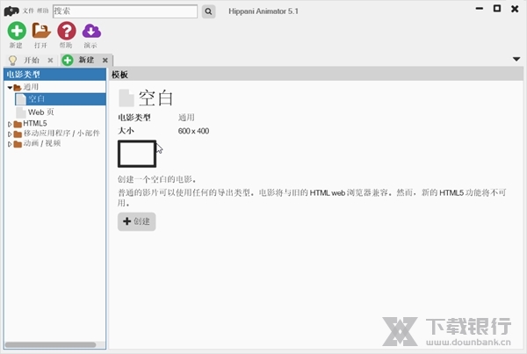The image size is (527, 354).
Task: Switch to the 开始 tab
Action: click(x=31, y=60)
